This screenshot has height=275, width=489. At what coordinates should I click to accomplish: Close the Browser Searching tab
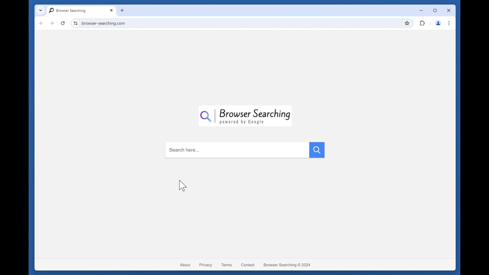111,10
